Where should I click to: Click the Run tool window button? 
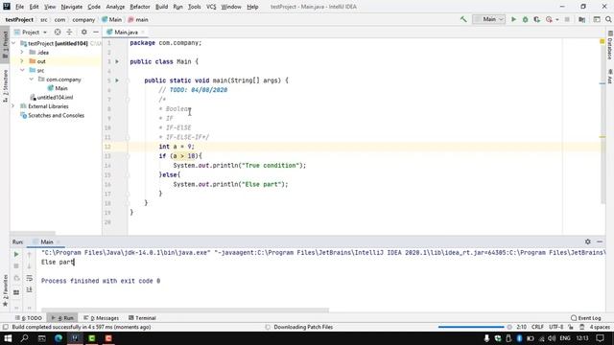(x=62, y=317)
